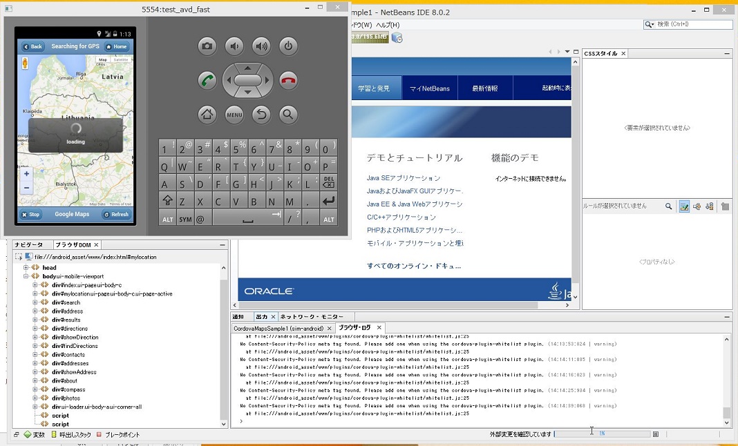Viewport: 738px width, 446px height.
Task: Select the div#showAddress tree row
Action: (74, 371)
